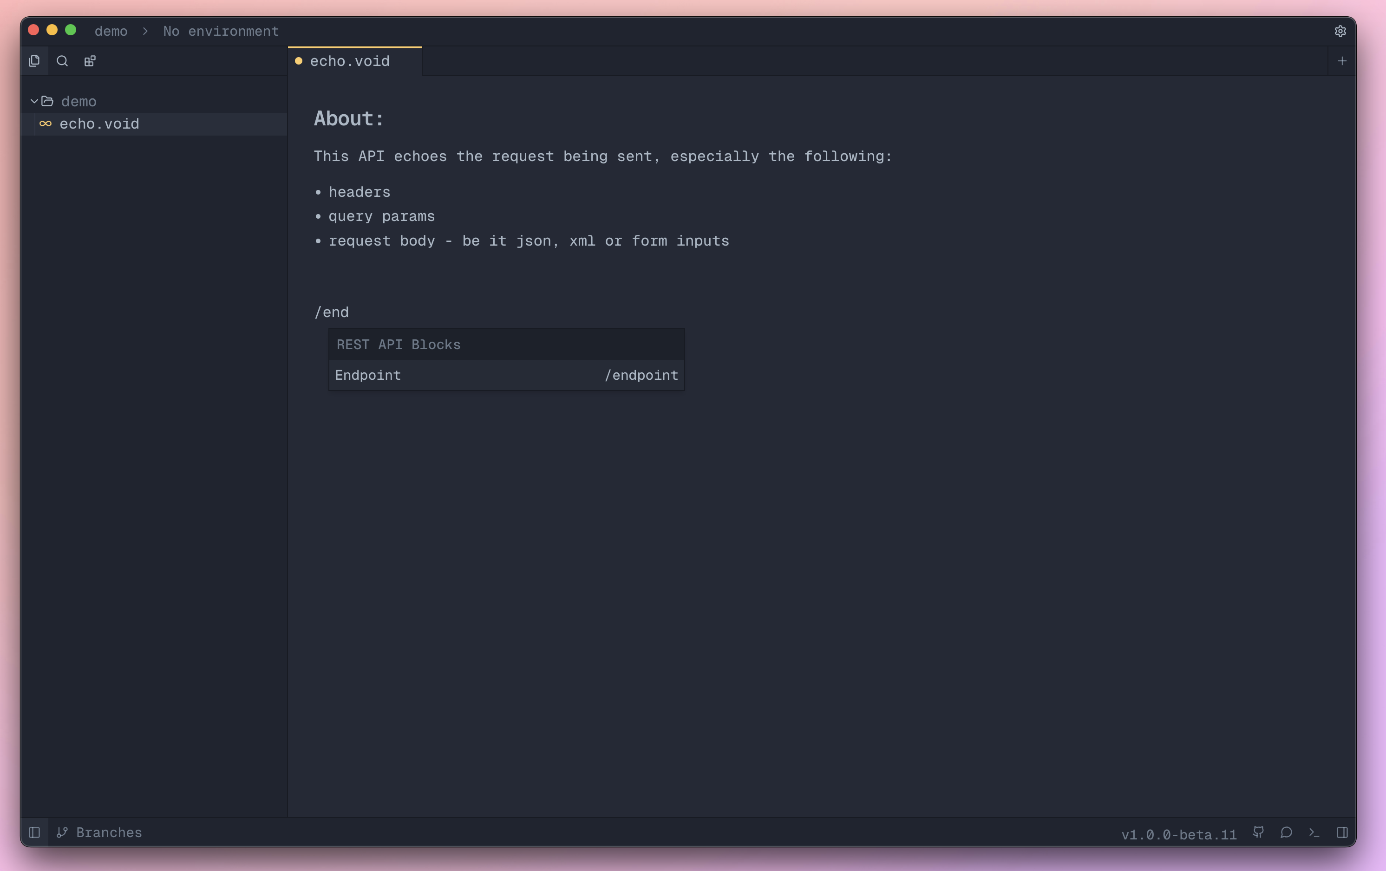
Task: Open the file explorer panel icon
Action: (34, 60)
